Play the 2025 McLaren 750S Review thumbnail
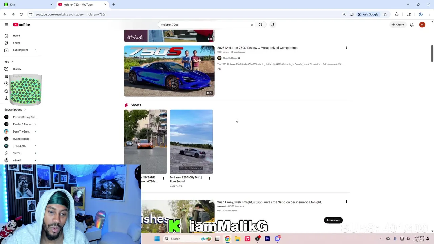This screenshot has height=244, width=434. (x=169, y=71)
